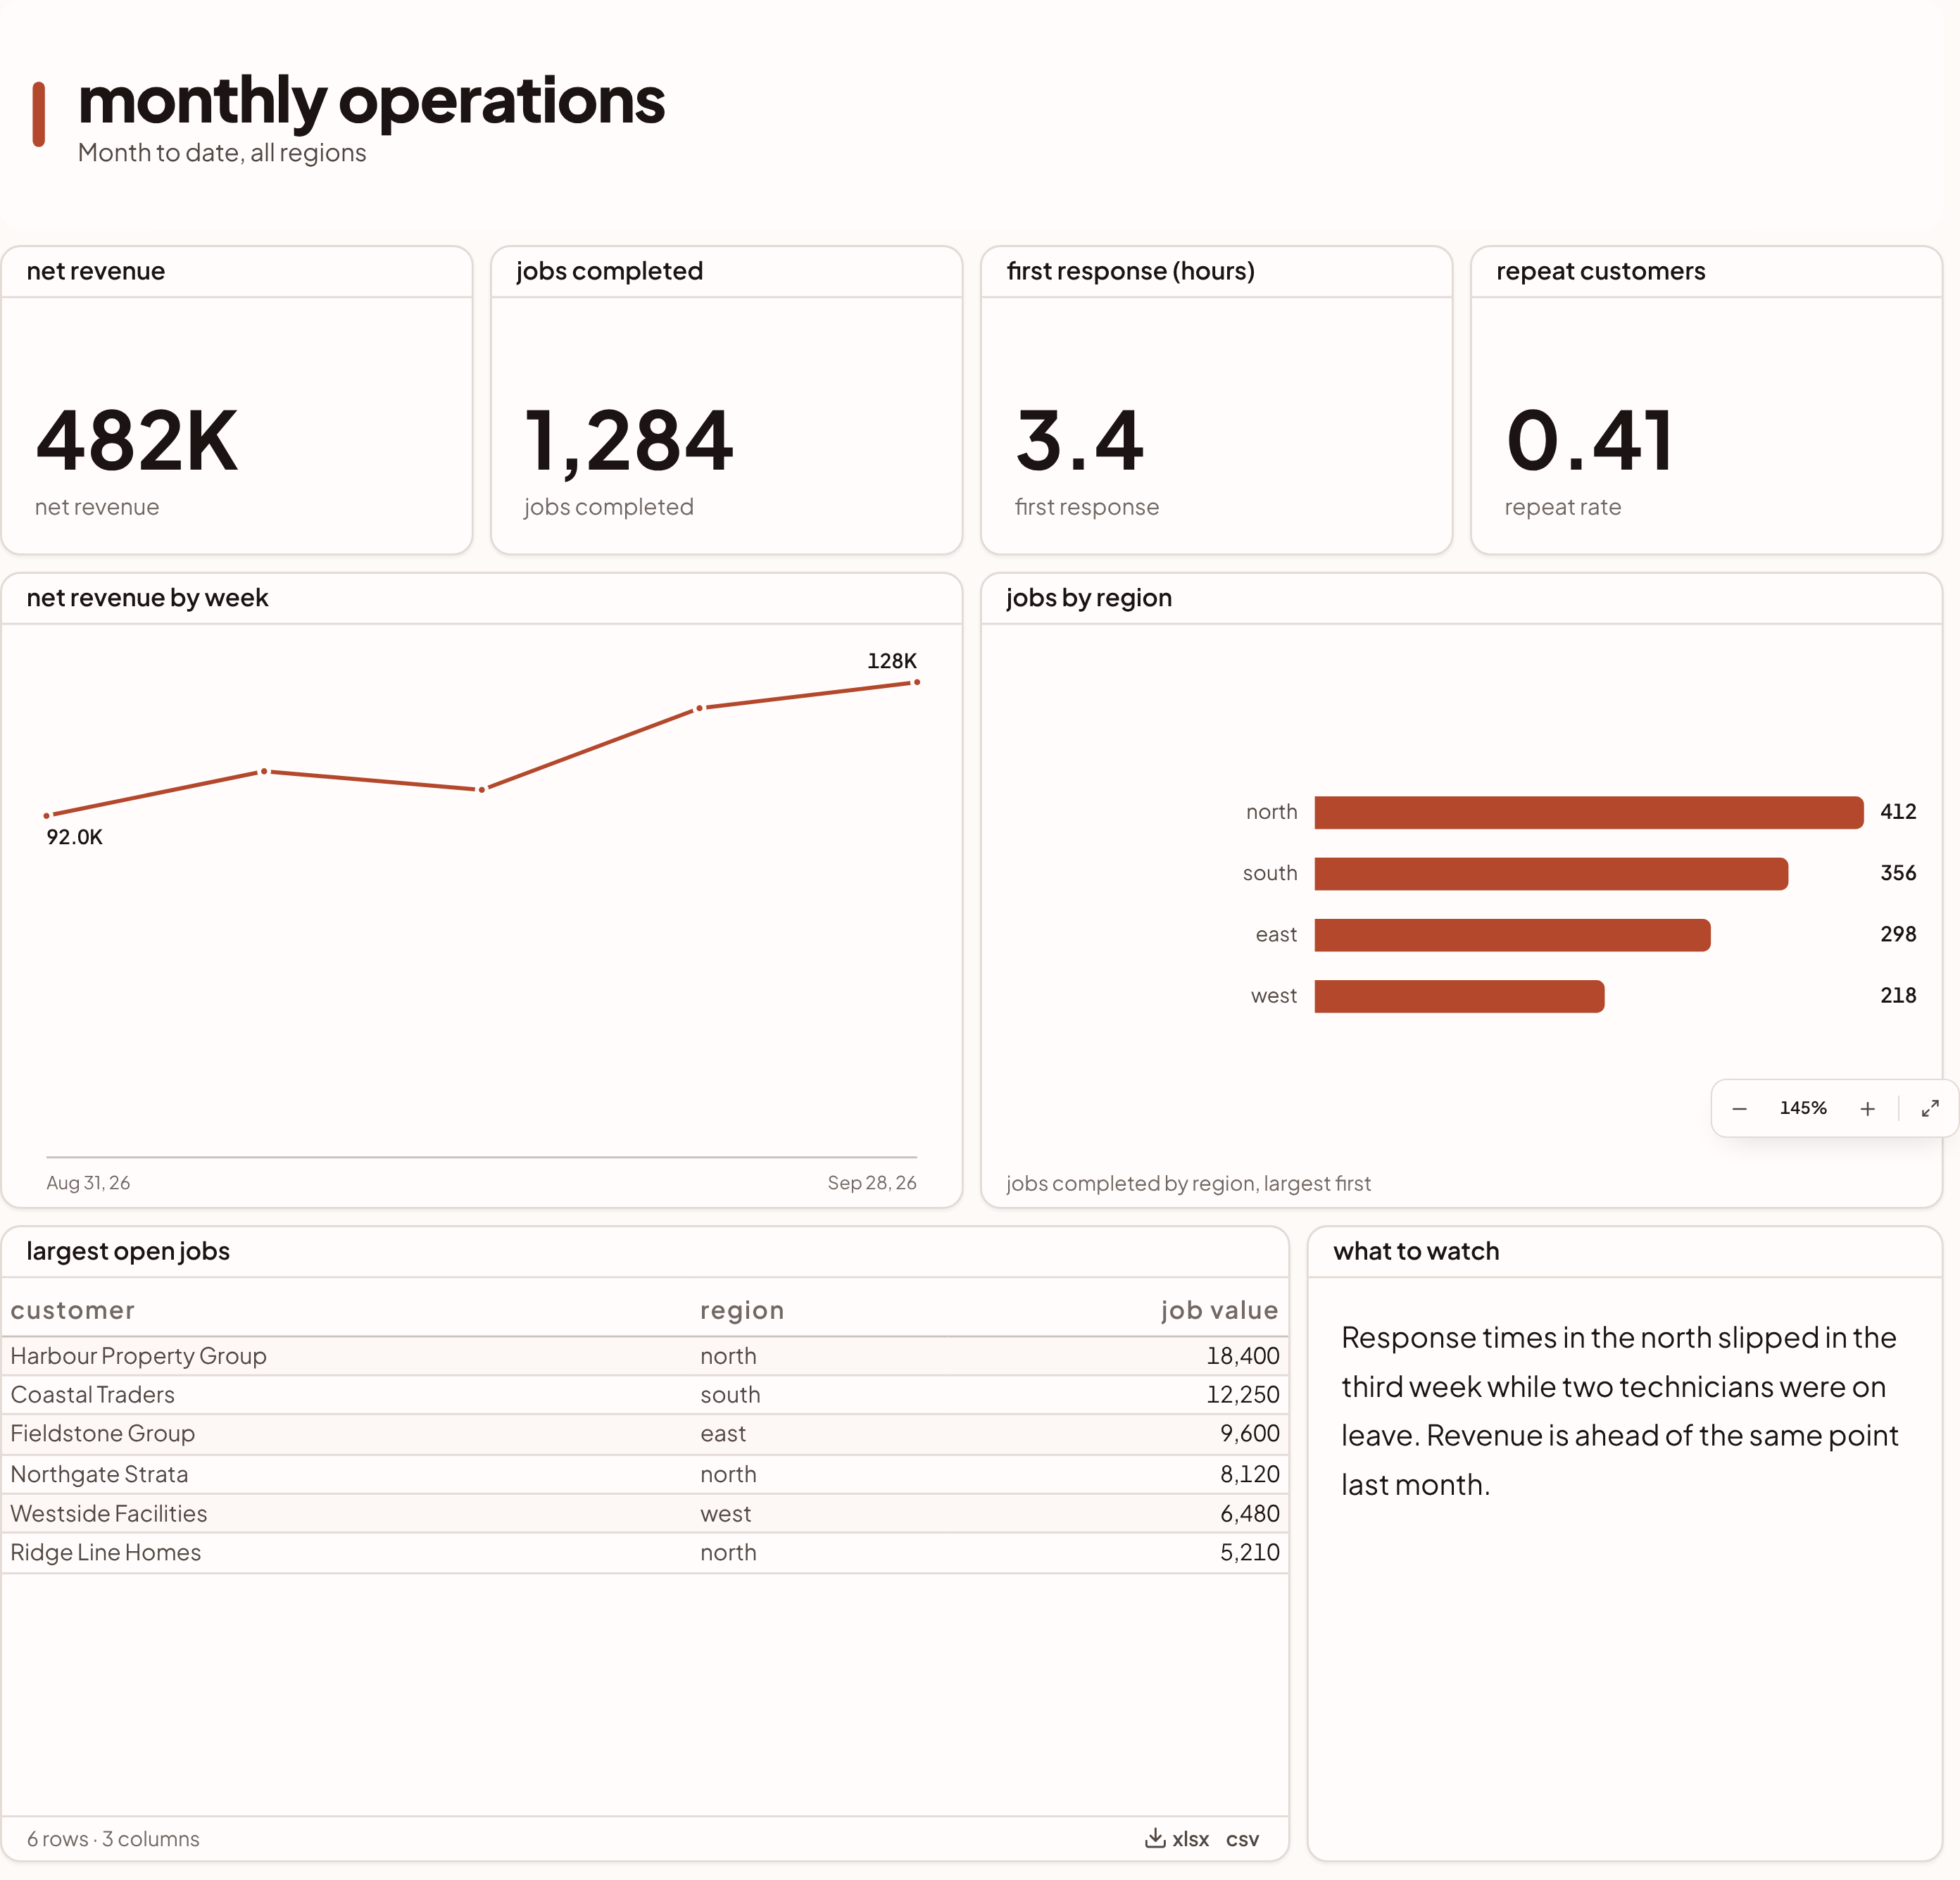The height and width of the screenshot is (1880, 1960).
Task: Click the 9,600 job value
Action: [x=1249, y=1433]
